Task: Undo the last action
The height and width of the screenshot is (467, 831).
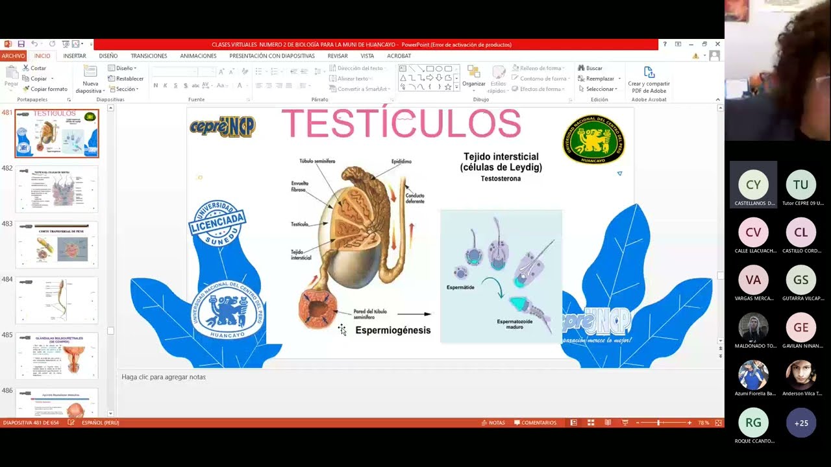Action: (34, 44)
